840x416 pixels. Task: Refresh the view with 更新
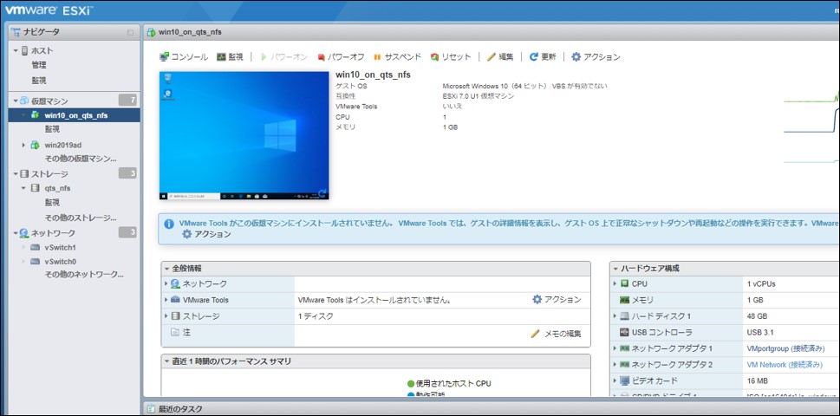click(543, 57)
